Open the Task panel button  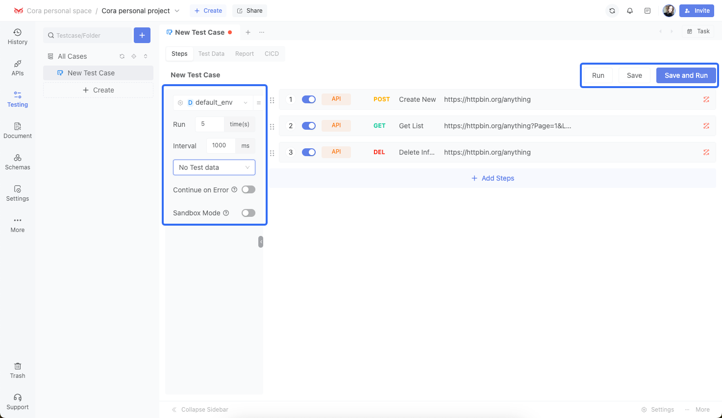(x=698, y=31)
